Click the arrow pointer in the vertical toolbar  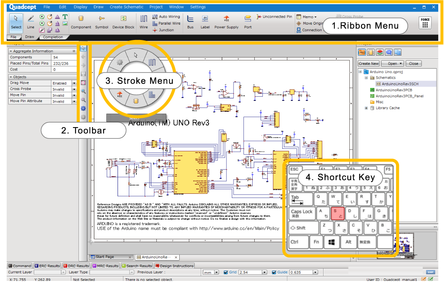pos(83,48)
